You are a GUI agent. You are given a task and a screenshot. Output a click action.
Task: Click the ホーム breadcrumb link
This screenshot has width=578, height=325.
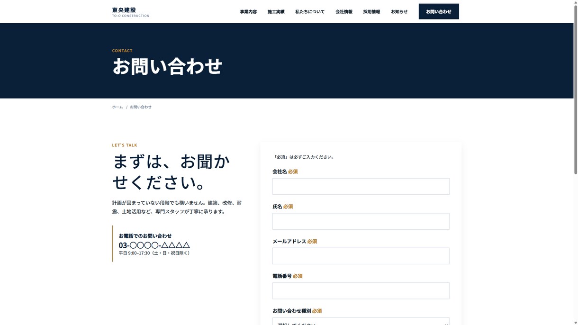(117, 107)
